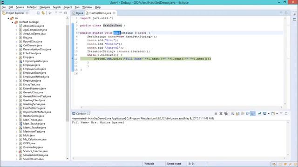
Task: Select ArrayListDemo.java in Project Explorer
Action: tap(34, 34)
